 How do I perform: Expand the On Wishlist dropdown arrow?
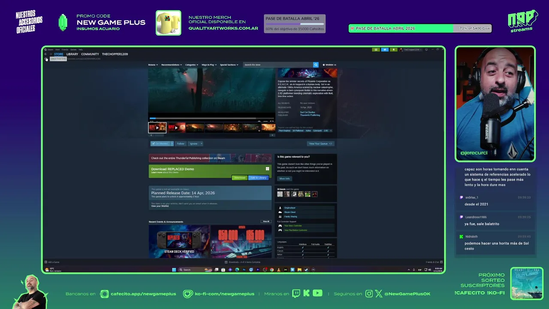172,144
